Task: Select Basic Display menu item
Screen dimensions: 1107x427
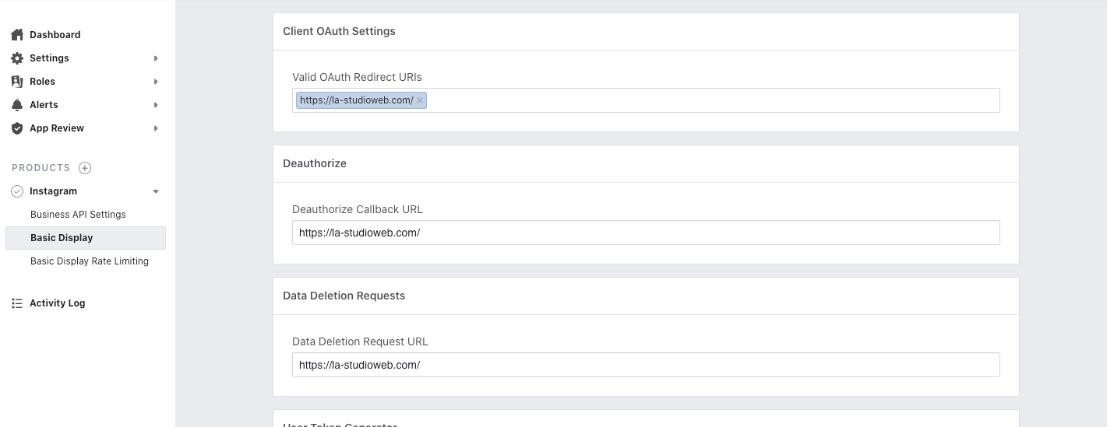Action: [62, 238]
